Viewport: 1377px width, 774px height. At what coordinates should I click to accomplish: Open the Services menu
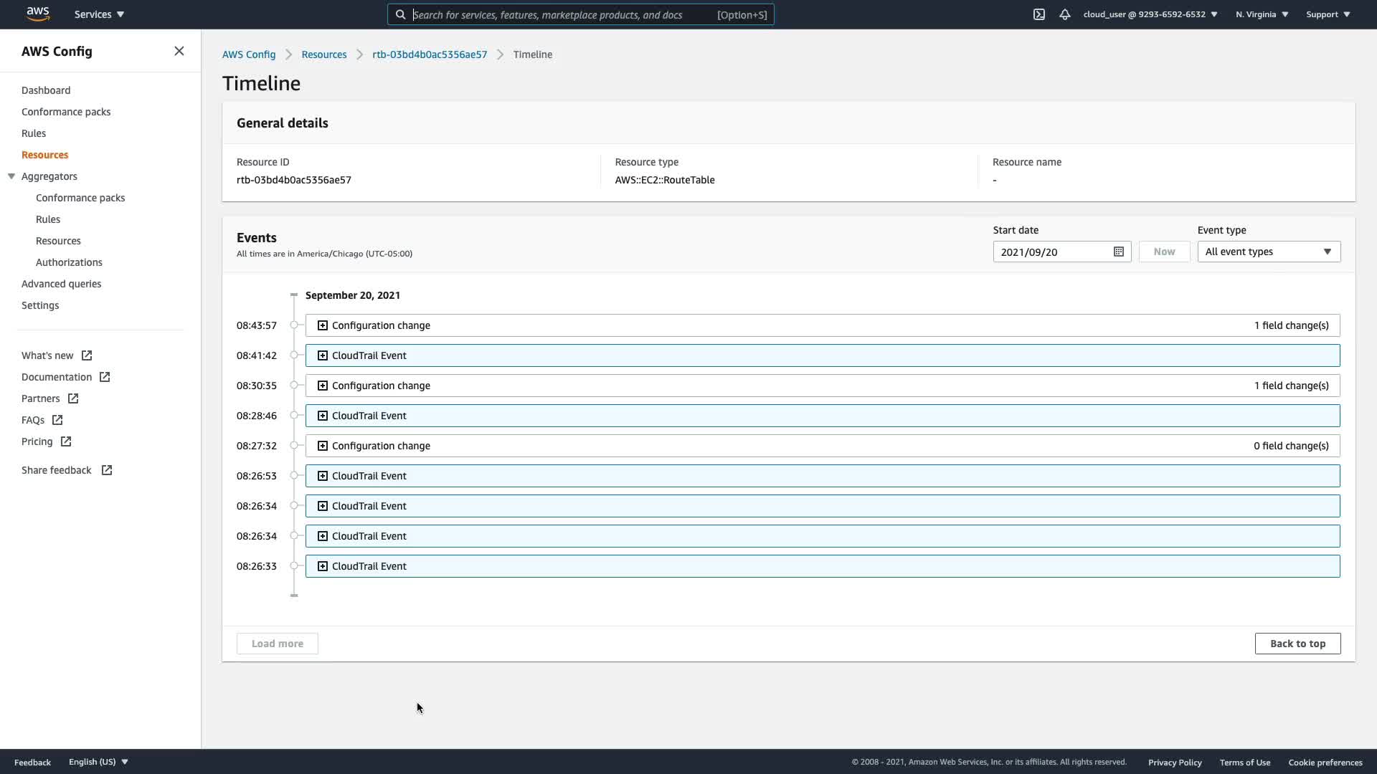click(x=99, y=14)
